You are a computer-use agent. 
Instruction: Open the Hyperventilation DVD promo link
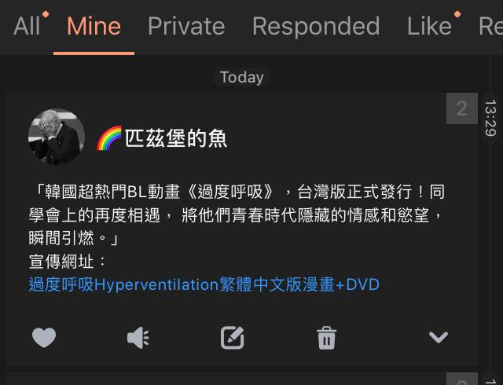(x=204, y=284)
